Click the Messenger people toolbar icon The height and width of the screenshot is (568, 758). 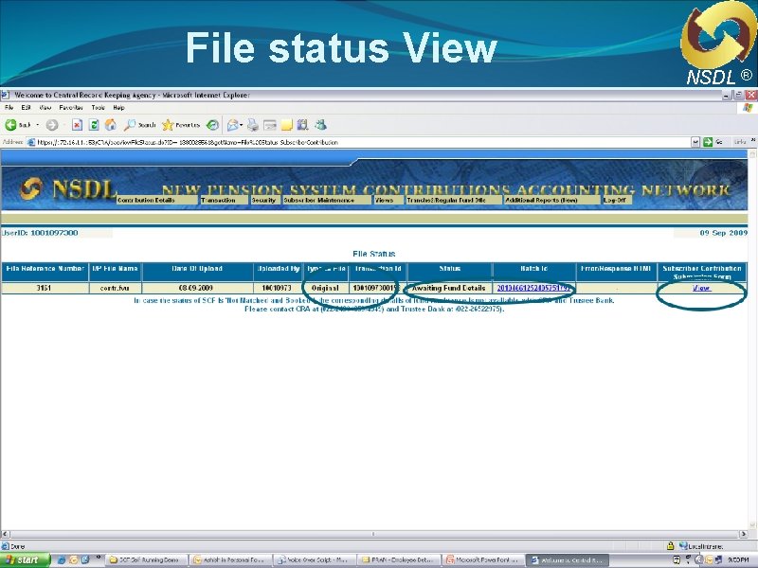(x=320, y=125)
